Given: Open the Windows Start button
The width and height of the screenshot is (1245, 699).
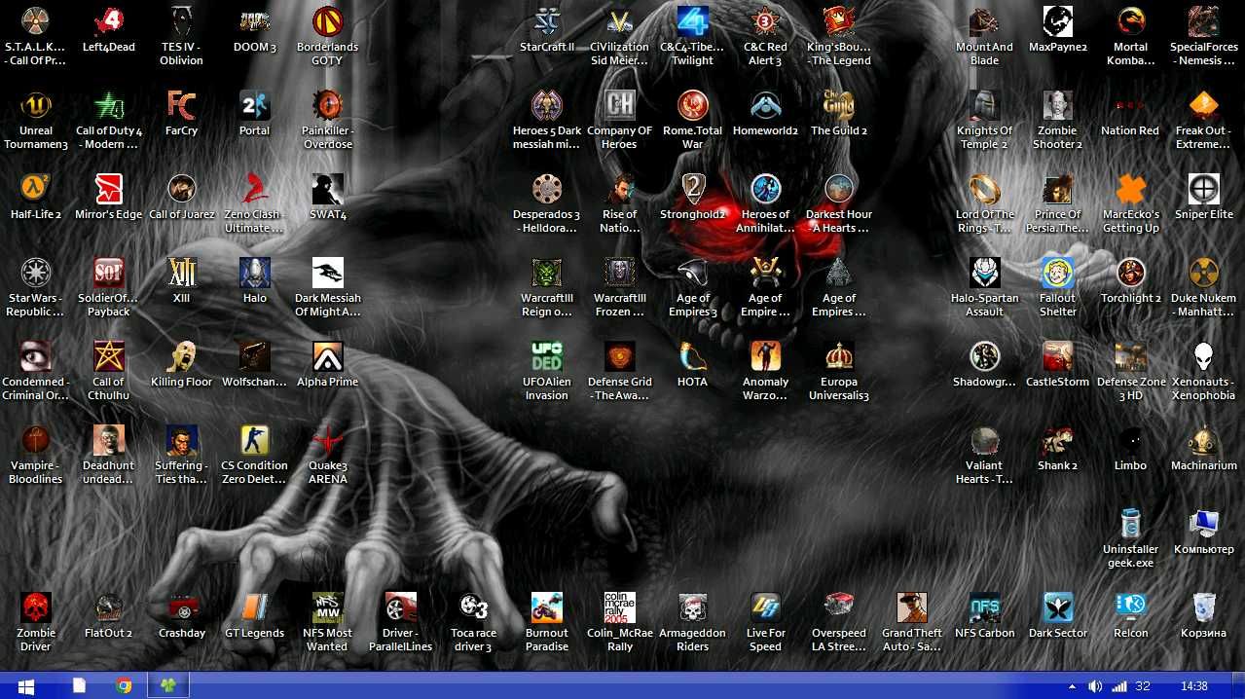Looking at the screenshot, I should point(26,685).
